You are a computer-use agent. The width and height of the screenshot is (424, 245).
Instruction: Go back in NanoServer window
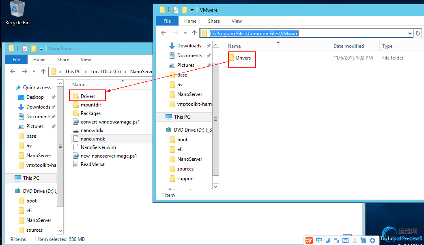tap(13, 72)
